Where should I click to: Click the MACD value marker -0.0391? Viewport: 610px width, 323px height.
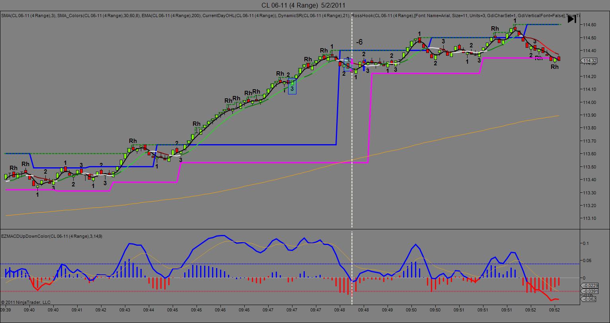pos(589,291)
